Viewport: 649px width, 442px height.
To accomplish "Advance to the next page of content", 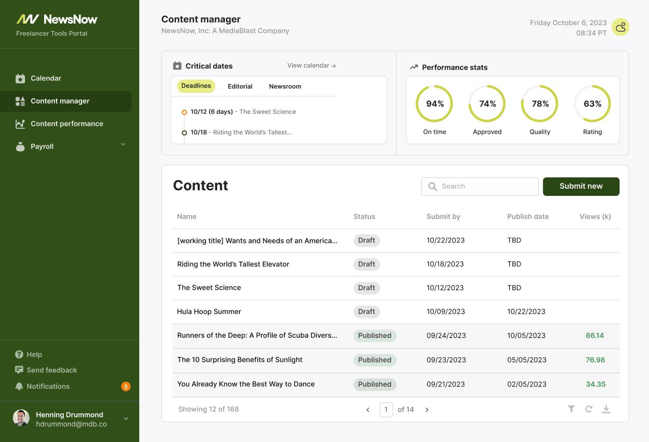I will tap(427, 409).
